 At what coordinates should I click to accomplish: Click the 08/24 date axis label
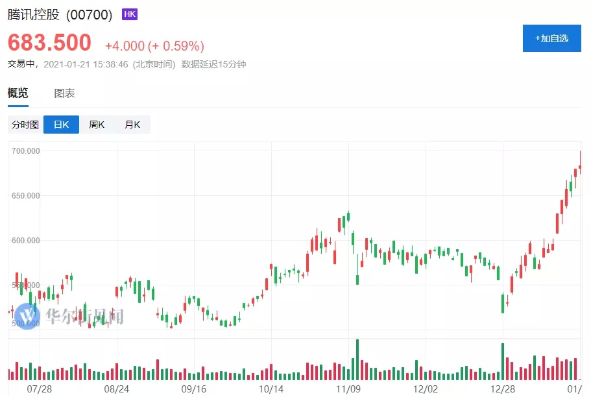tap(117, 389)
